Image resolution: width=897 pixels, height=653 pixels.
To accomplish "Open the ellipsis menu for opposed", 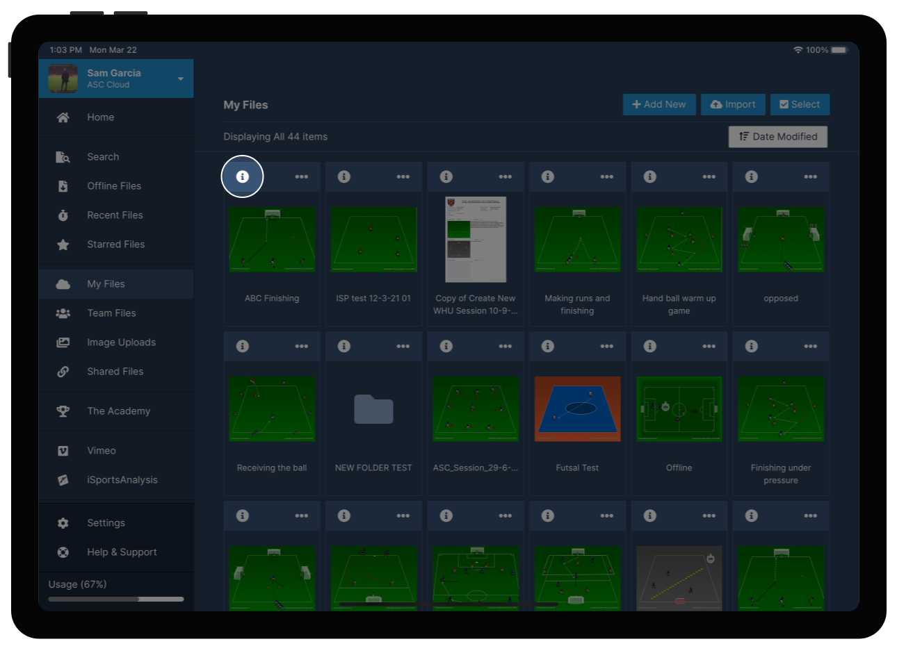I will pos(810,177).
